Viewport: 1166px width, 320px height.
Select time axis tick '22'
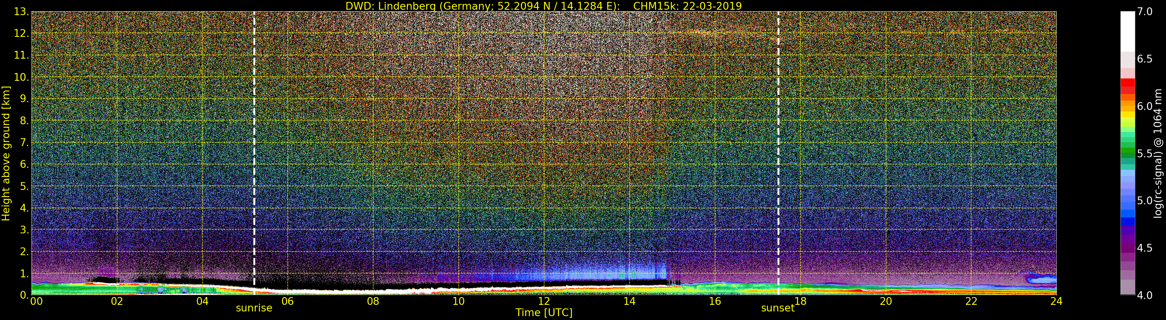coord(971,301)
